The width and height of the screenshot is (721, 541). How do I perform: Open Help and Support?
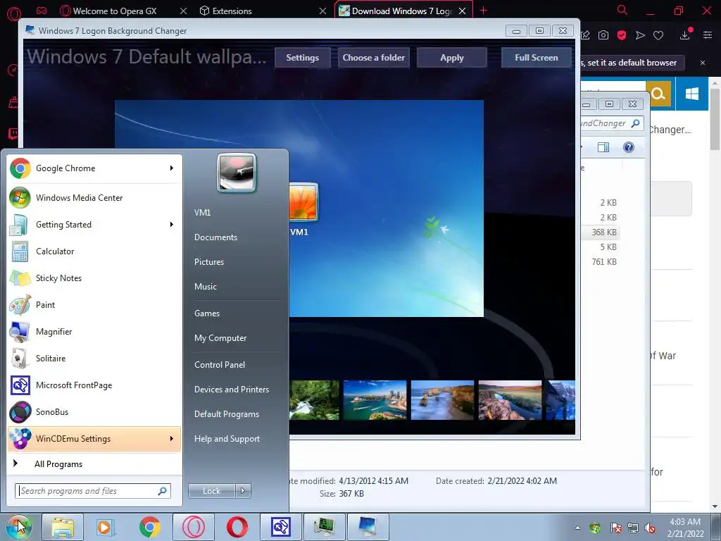point(227,439)
